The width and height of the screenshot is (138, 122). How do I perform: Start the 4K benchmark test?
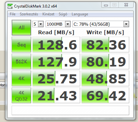coord(21,78)
